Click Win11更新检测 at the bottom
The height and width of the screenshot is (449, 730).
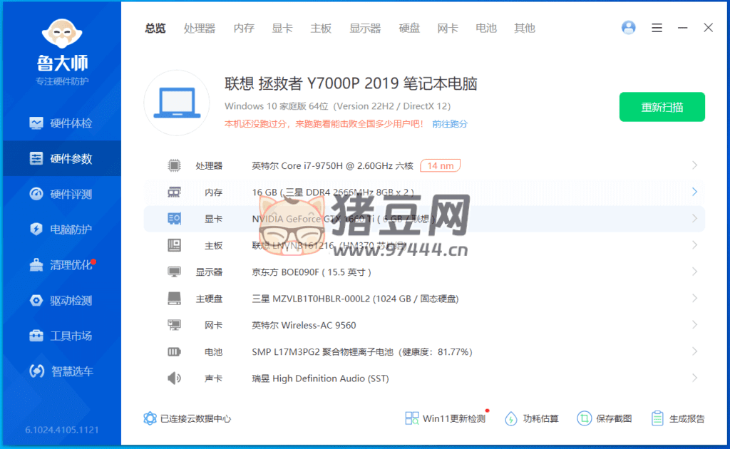446,418
